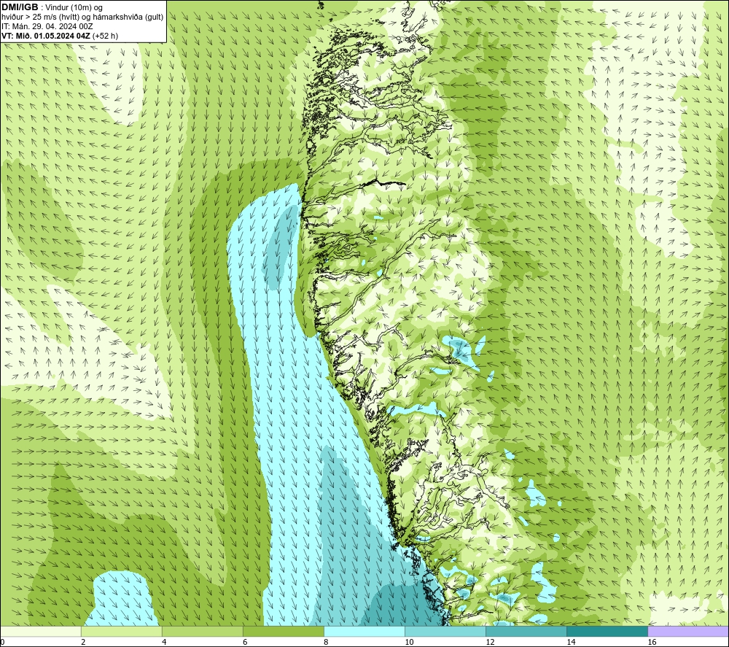
Task: Click the 14–16 m/s dark teal legend swatch
Action: [607, 632]
